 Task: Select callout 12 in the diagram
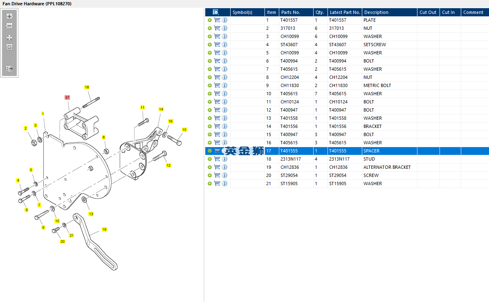[168, 166]
